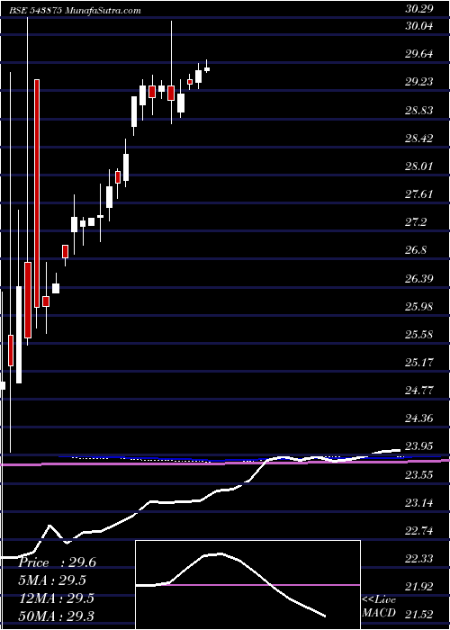Click the 22.33 price axis label
The image size is (450, 630).
pos(418,559)
